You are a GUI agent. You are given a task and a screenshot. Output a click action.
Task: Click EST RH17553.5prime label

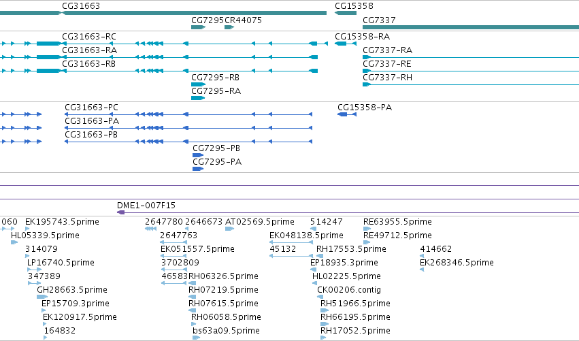pos(352,249)
